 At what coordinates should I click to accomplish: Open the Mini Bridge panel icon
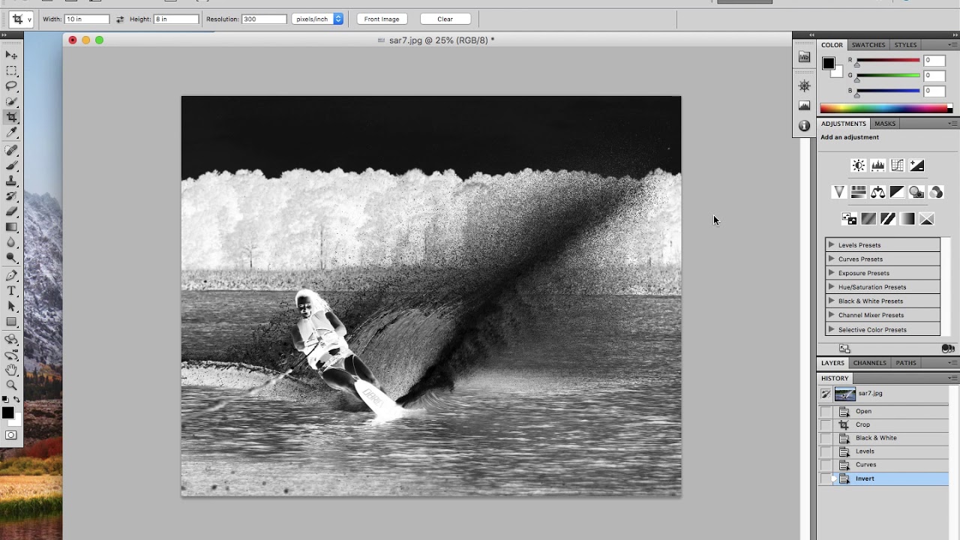(804, 57)
